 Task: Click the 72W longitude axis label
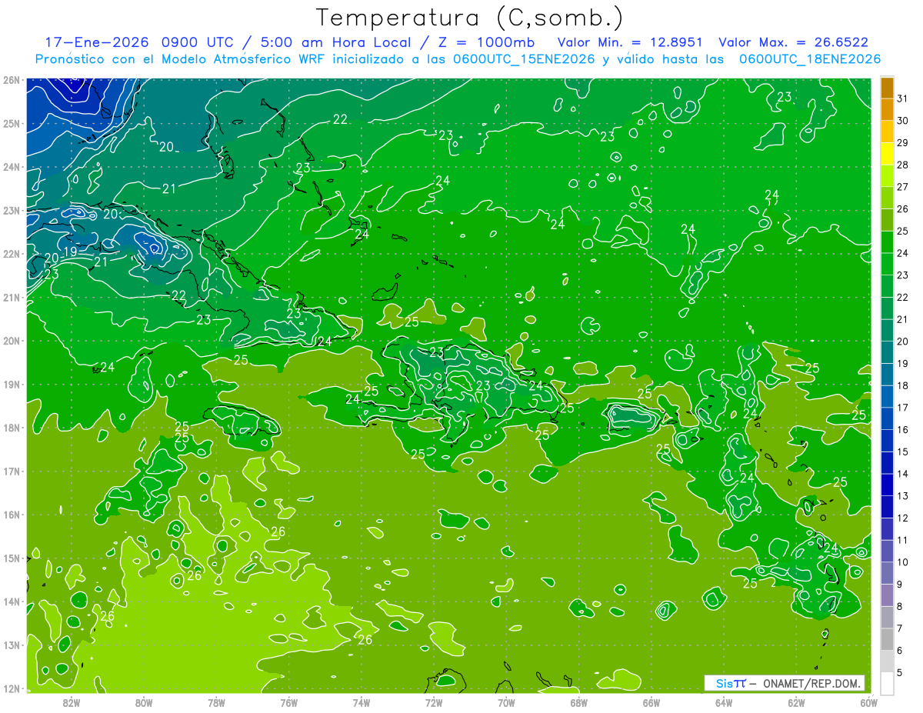[x=434, y=702]
